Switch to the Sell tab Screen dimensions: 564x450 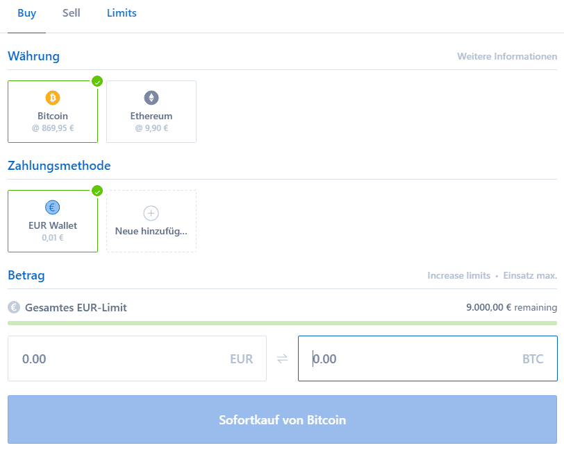tap(72, 13)
